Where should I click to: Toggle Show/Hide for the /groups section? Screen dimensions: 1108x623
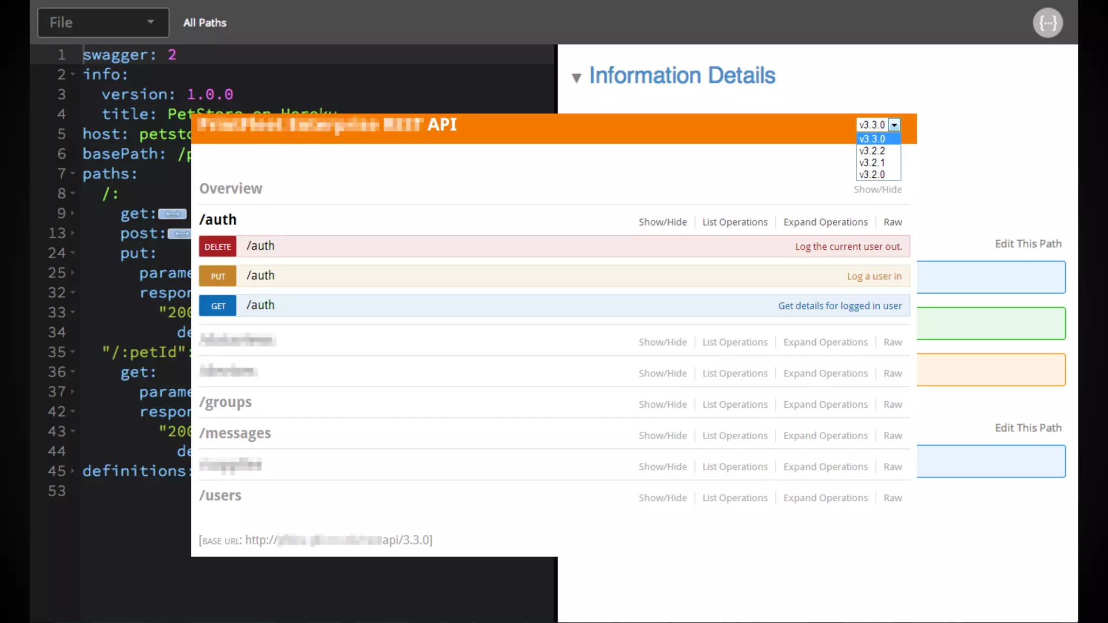[662, 405]
